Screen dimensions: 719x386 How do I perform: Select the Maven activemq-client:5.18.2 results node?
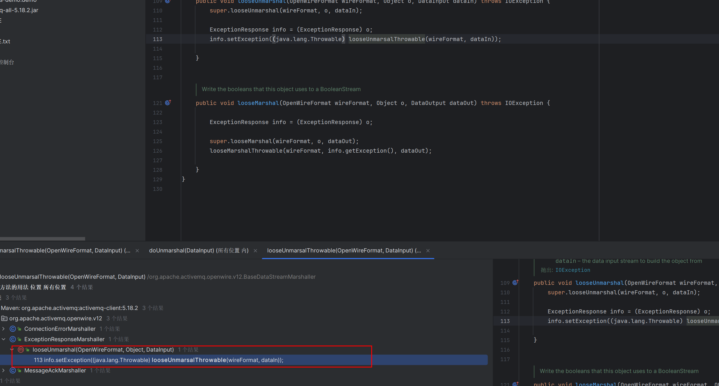click(x=69, y=308)
